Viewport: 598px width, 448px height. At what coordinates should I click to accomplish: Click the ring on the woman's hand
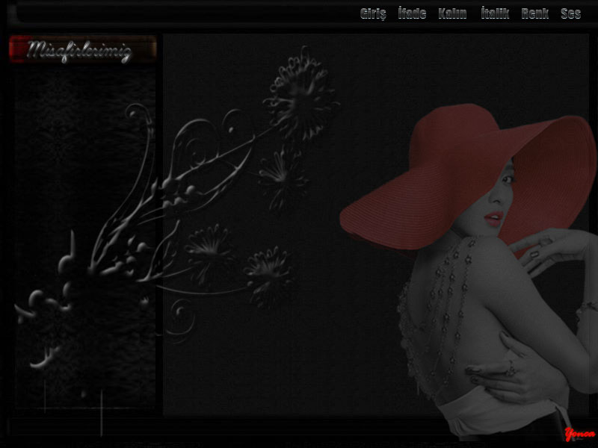[509, 367]
